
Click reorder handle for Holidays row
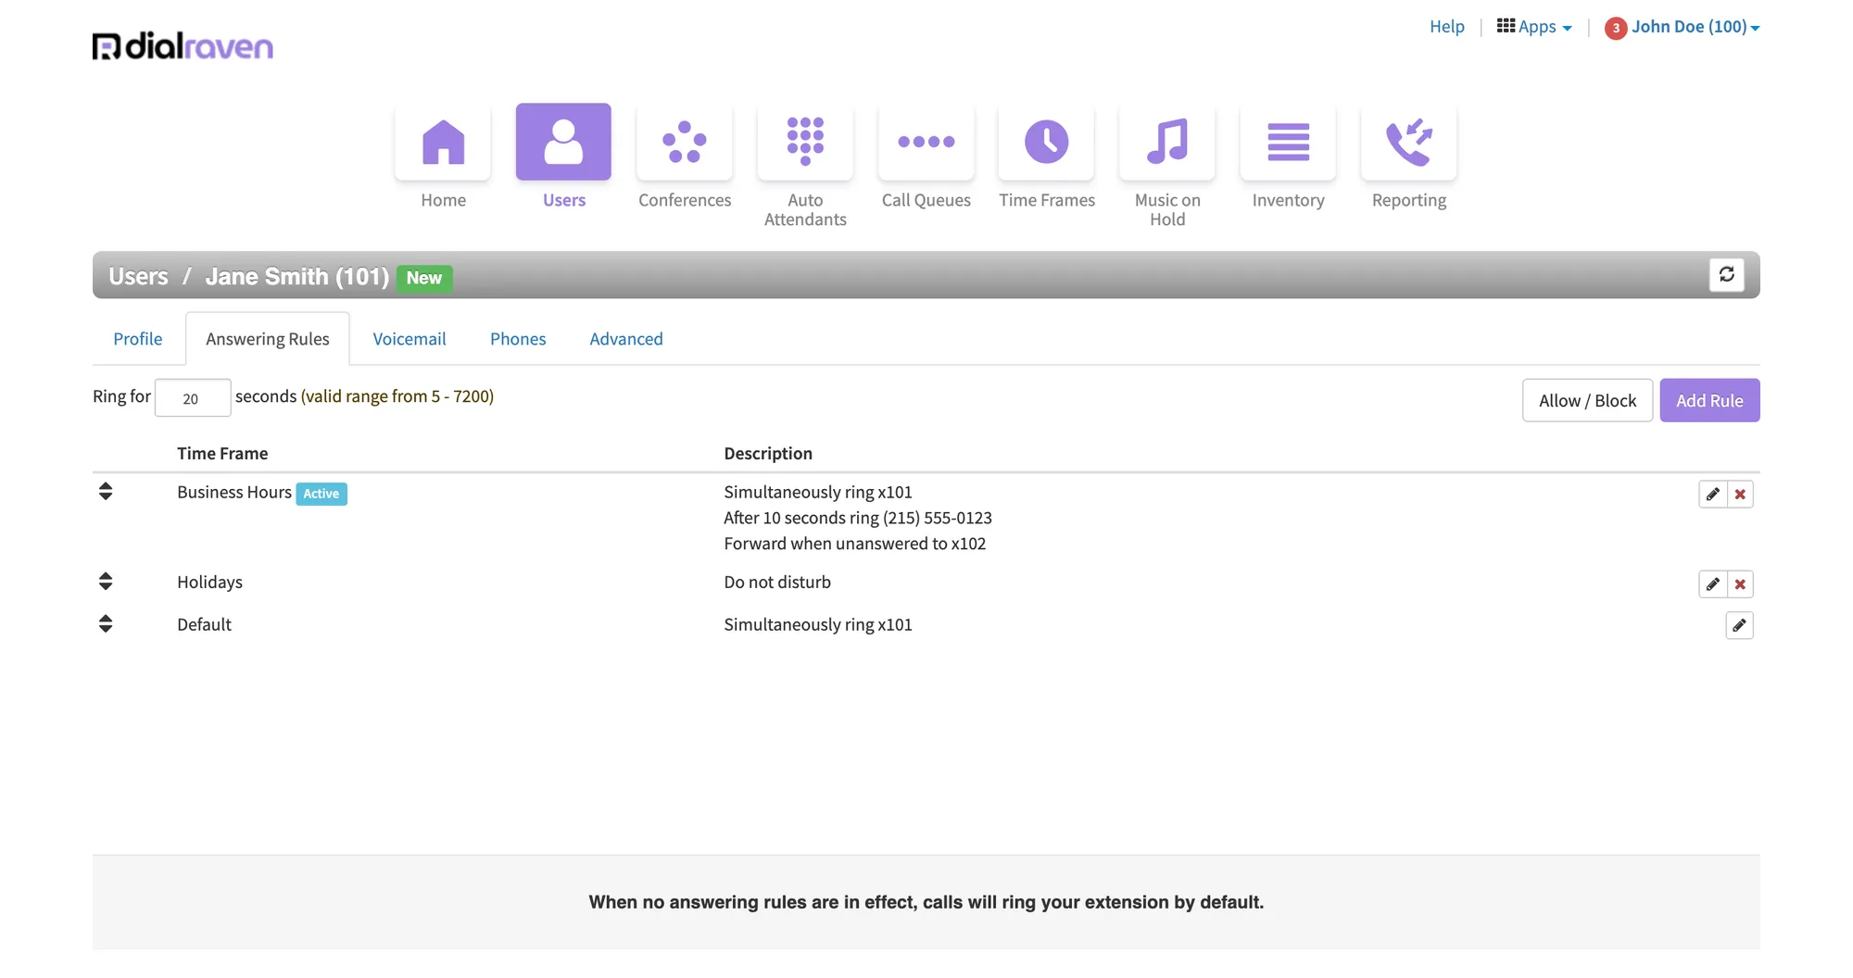click(106, 582)
